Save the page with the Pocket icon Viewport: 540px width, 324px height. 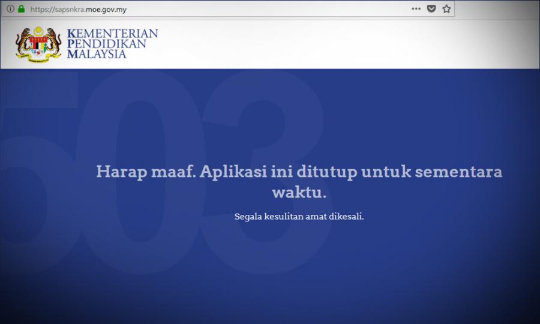(x=431, y=9)
